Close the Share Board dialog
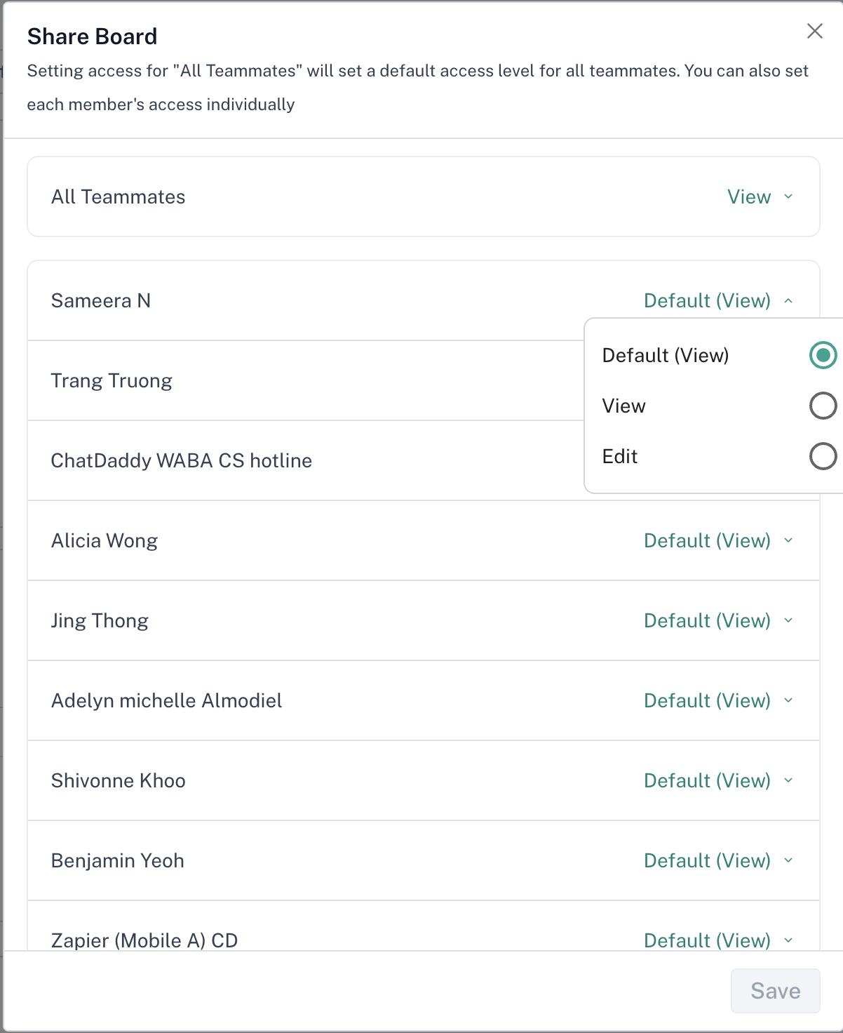This screenshot has width=843, height=1033. (814, 31)
